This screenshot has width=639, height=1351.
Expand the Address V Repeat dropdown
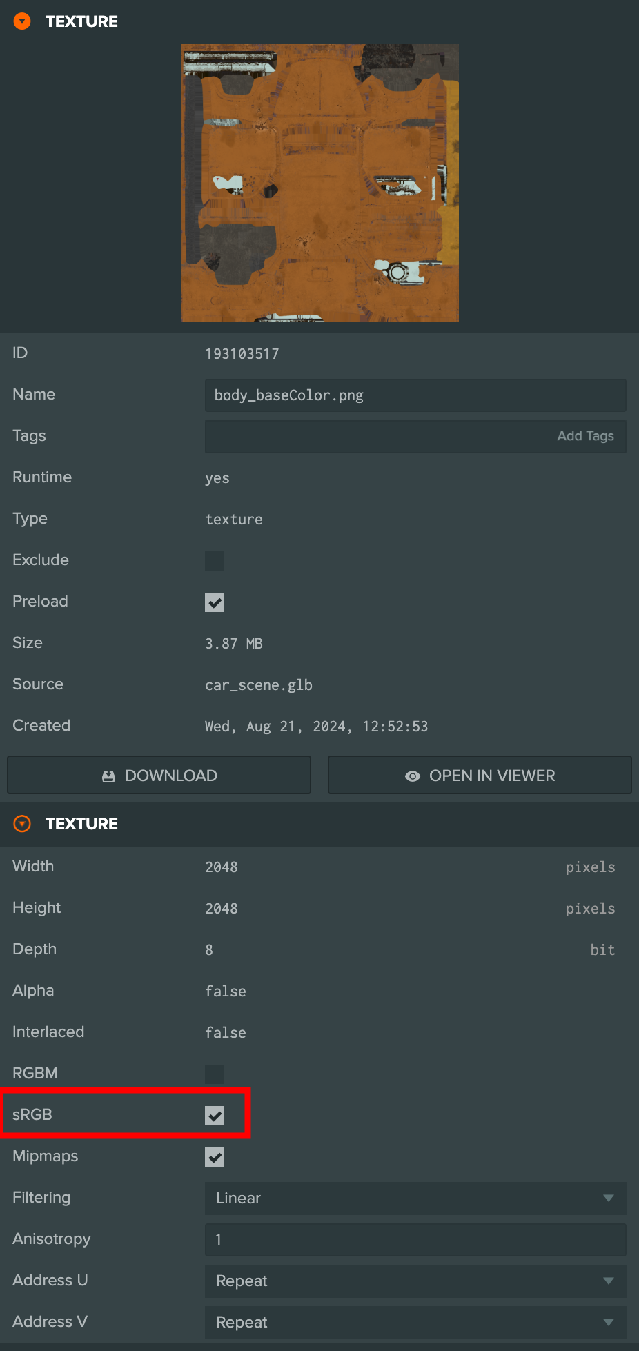tap(415, 1323)
